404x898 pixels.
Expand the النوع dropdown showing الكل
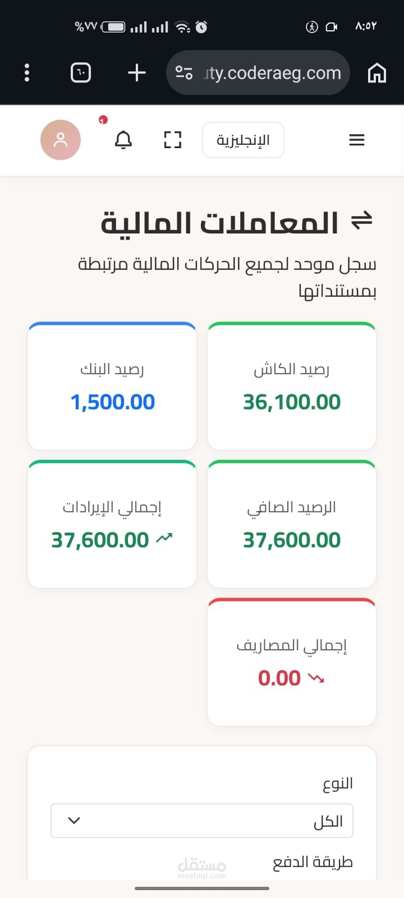[x=202, y=821]
